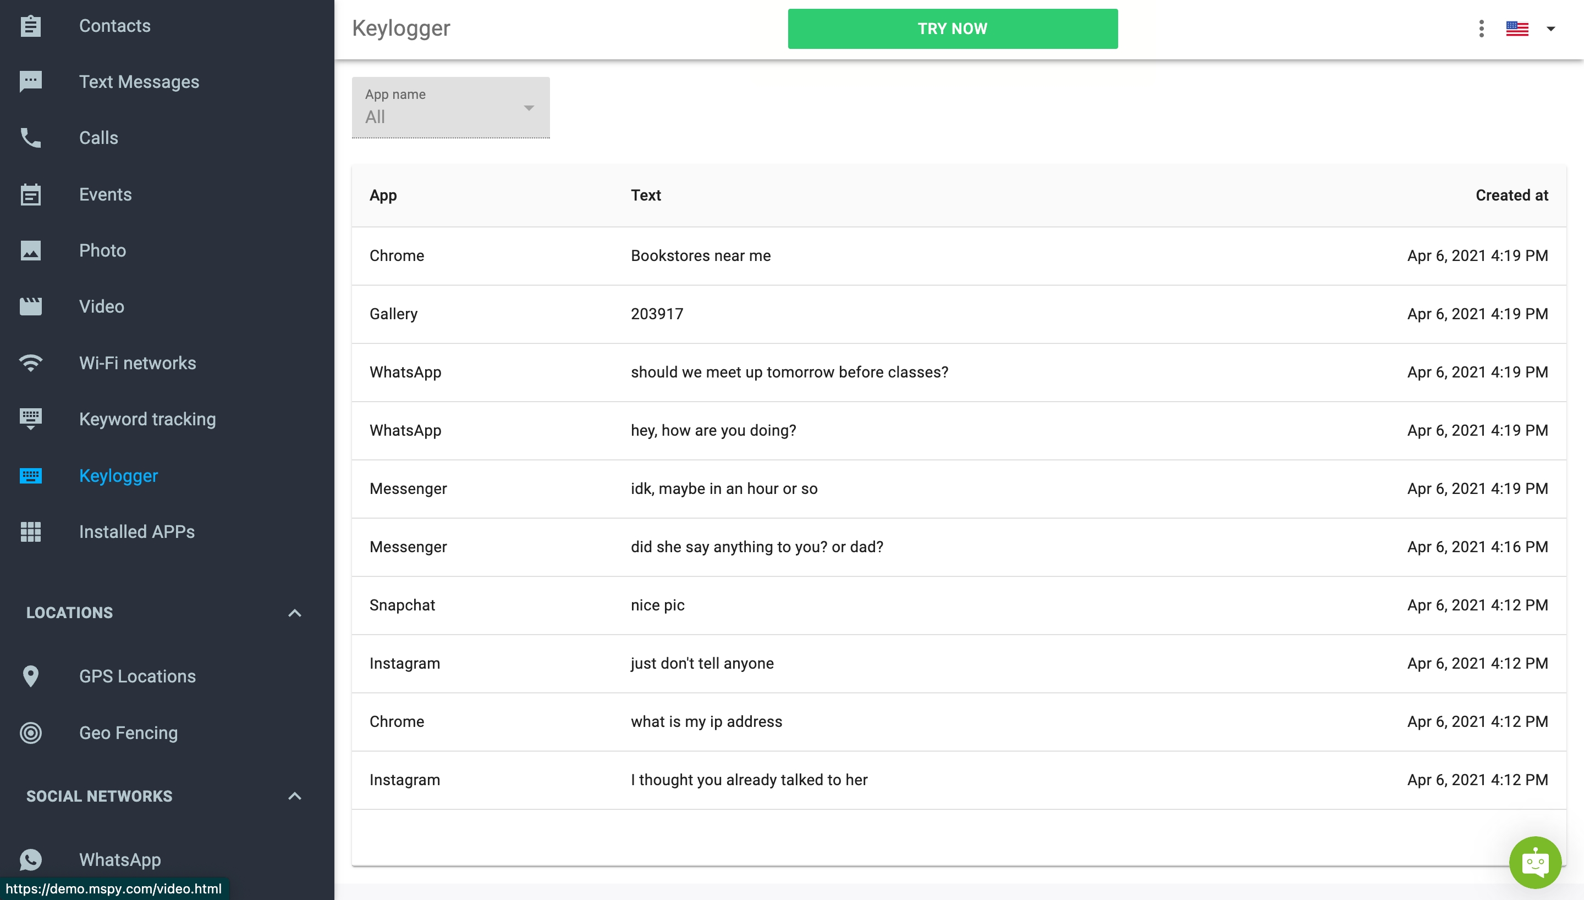Screen dimensions: 1584x900
Task: Click the Text Messages chat bubble icon
Action: pyautogui.click(x=30, y=81)
